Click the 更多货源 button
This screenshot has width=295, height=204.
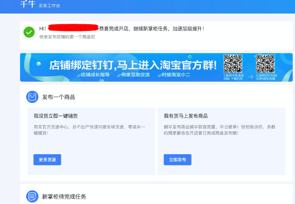[47, 160]
